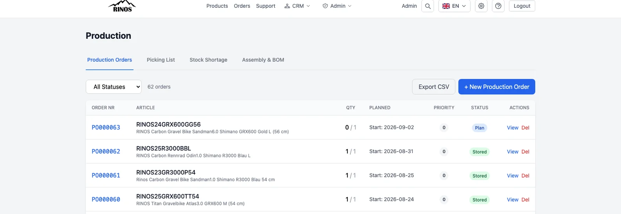This screenshot has height=214, width=621.
Task: Delete order PO000061
Action: (526, 176)
